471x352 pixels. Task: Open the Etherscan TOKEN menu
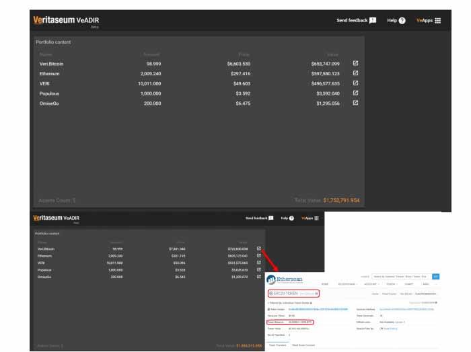(392, 284)
